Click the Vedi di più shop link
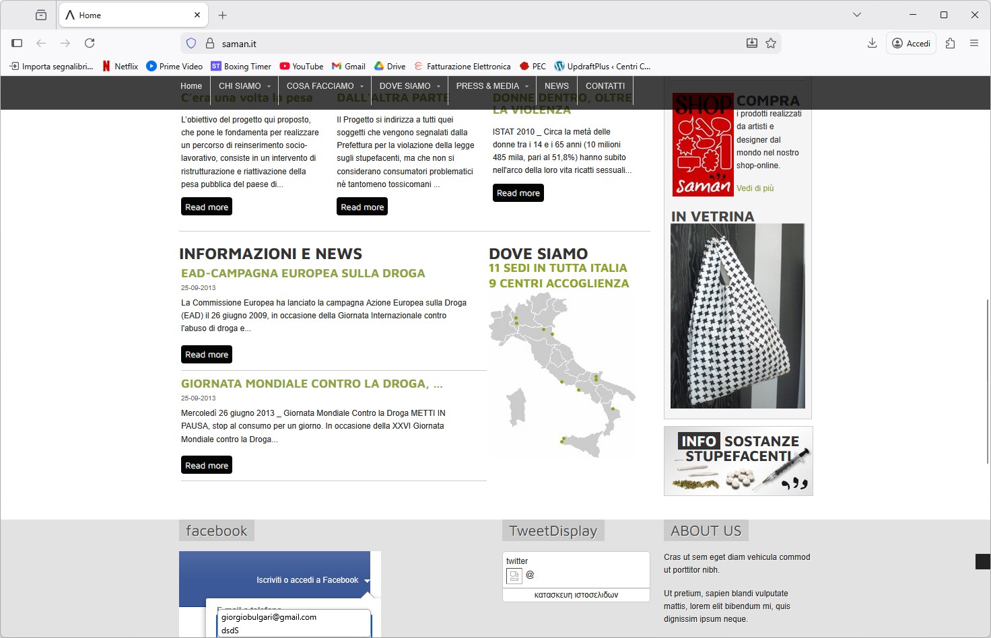Viewport: 991px width, 638px height. click(755, 188)
